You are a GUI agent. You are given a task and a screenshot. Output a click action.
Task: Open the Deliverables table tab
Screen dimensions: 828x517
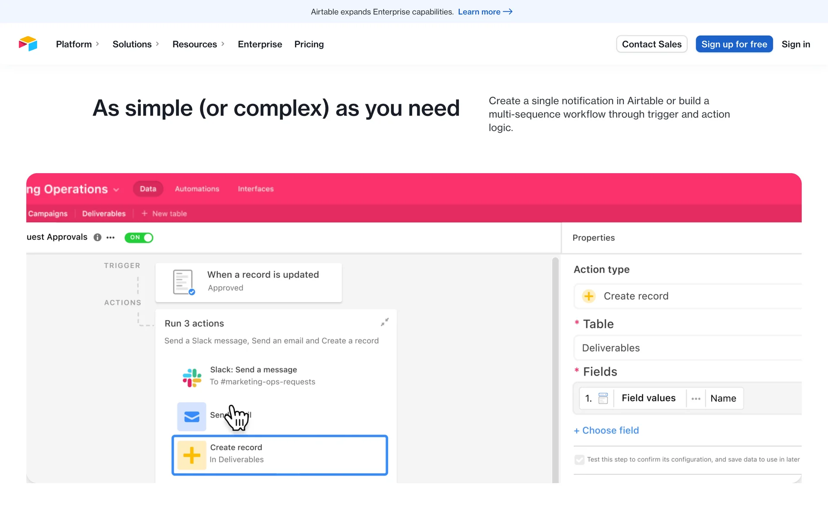coord(103,214)
